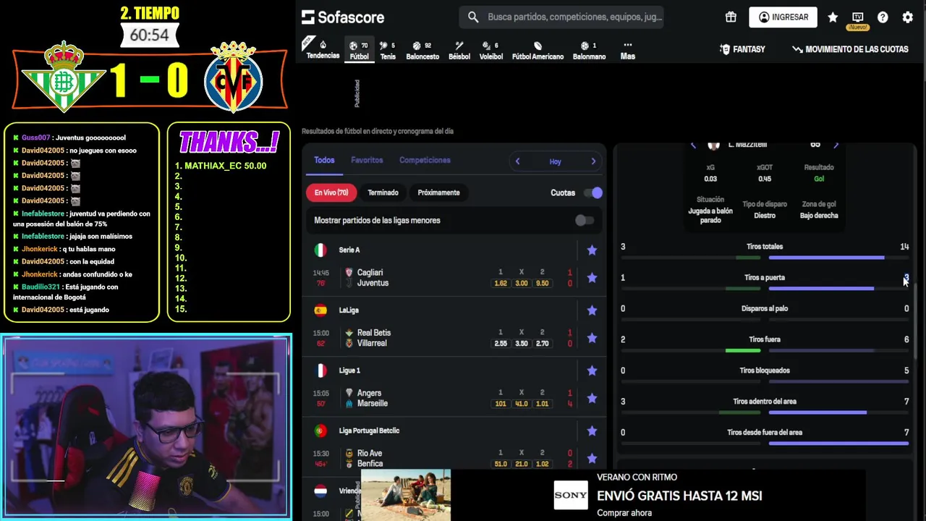Toggle favorite star for Cagliari vs Juventus
This screenshot has width=926, height=521.
pyautogui.click(x=592, y=278)
